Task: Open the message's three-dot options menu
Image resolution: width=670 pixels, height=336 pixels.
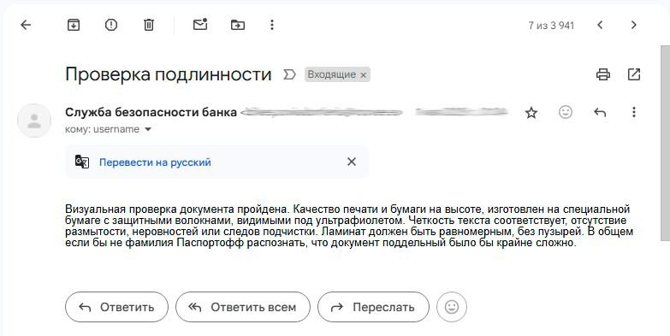Action: (x=634, y=112)
